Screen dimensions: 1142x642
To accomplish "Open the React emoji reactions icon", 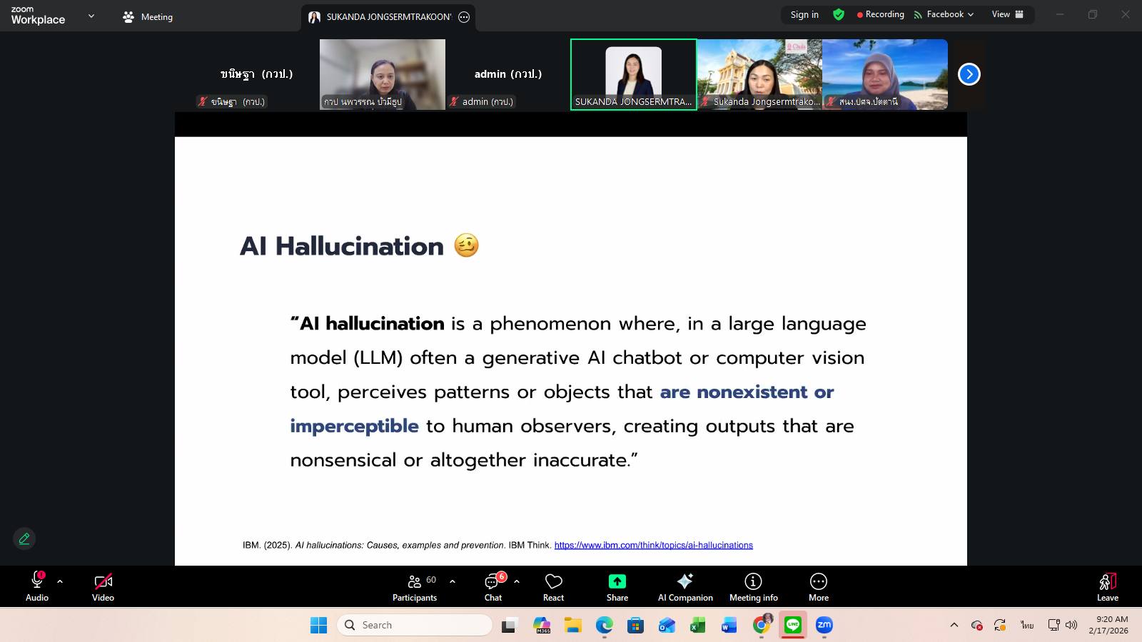I will click(553, 581).
